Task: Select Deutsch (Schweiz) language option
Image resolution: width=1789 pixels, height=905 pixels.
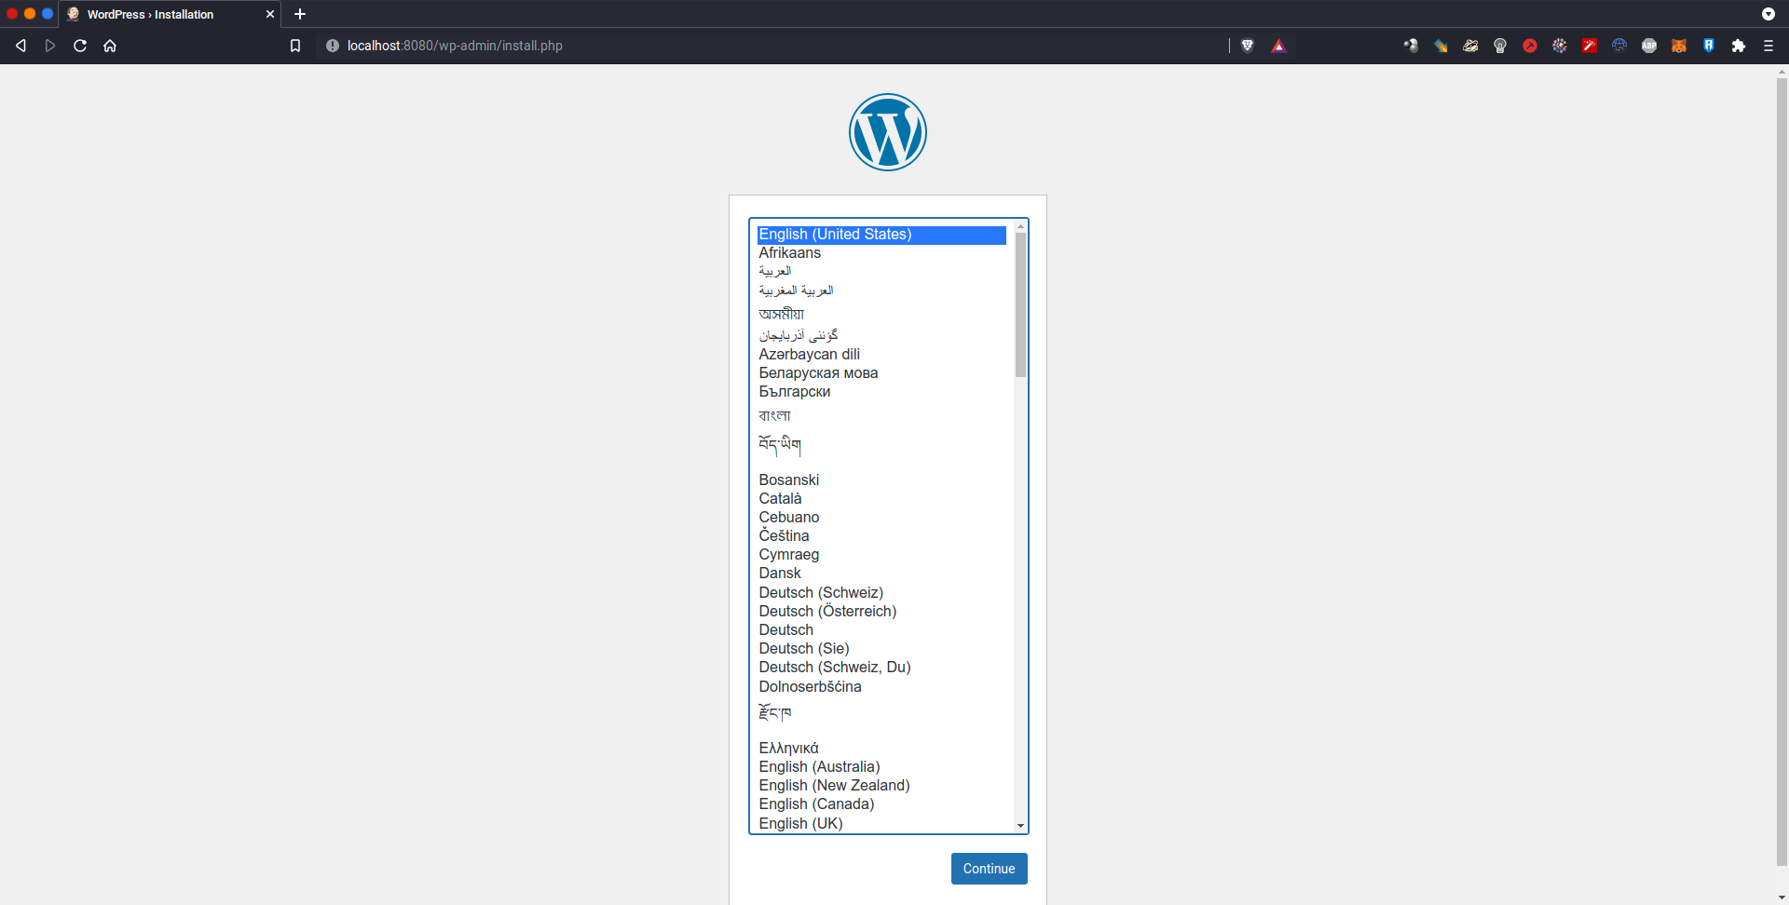Action: (881, 593)
